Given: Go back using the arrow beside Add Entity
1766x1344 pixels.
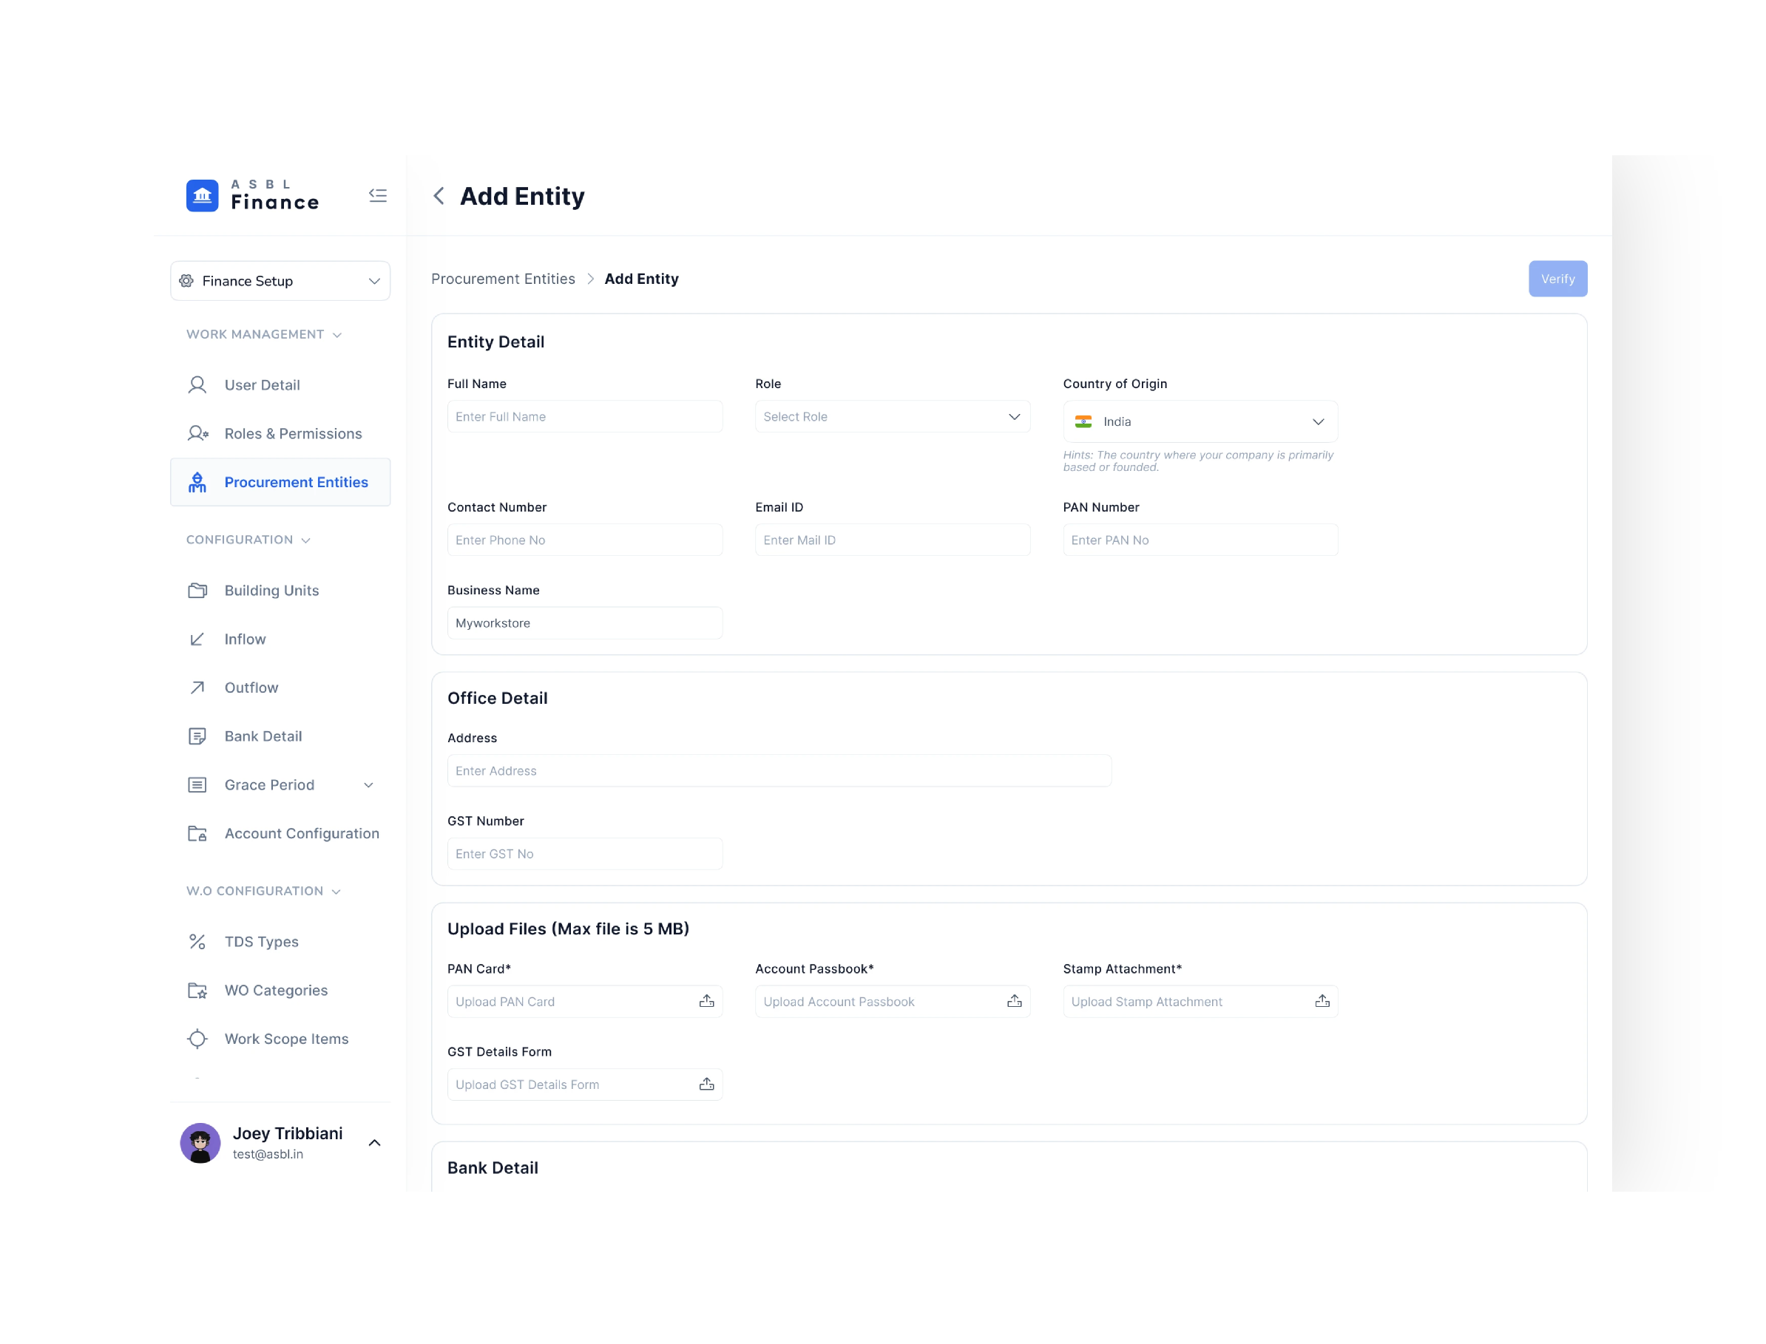Looking at the screenshot, I should click(x=439, y=196).
